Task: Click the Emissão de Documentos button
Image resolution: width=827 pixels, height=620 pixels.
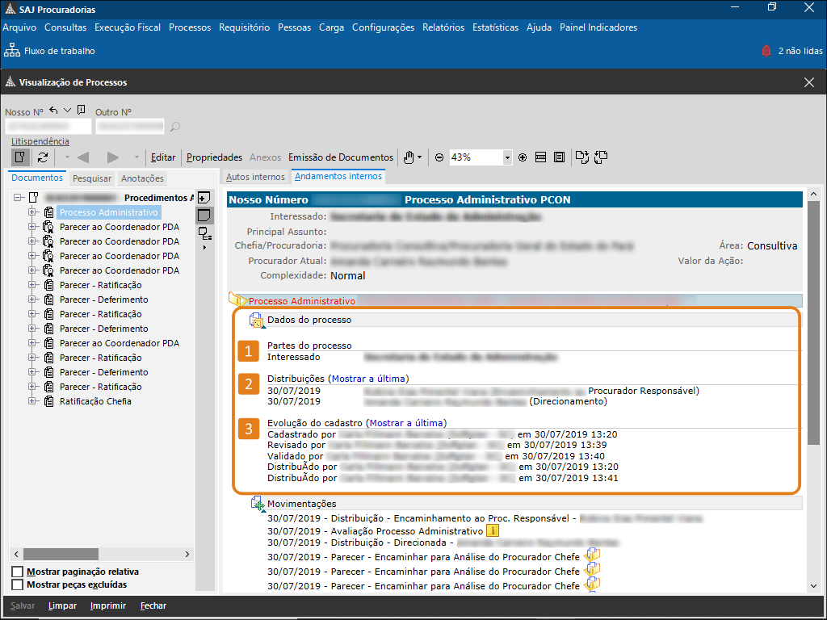Action: [x=341, y=157]
